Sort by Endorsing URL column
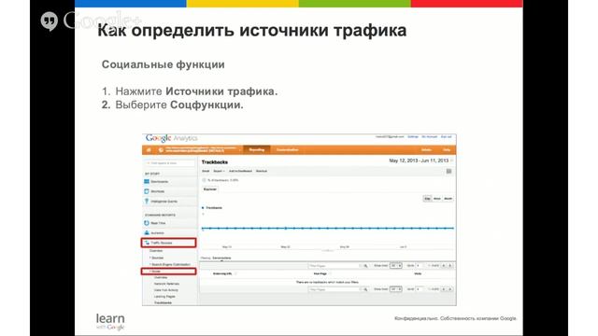The height and width of the screenshot is (336, 598). (x=222, y=273)
